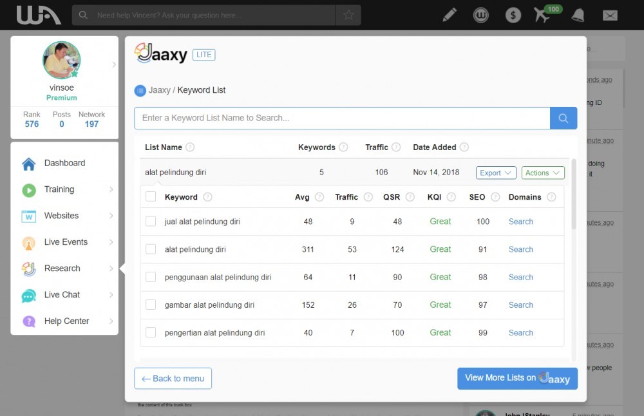Expand the Training submenu chevron
This screenshot has height=416, width=644.
pos(111,189)
